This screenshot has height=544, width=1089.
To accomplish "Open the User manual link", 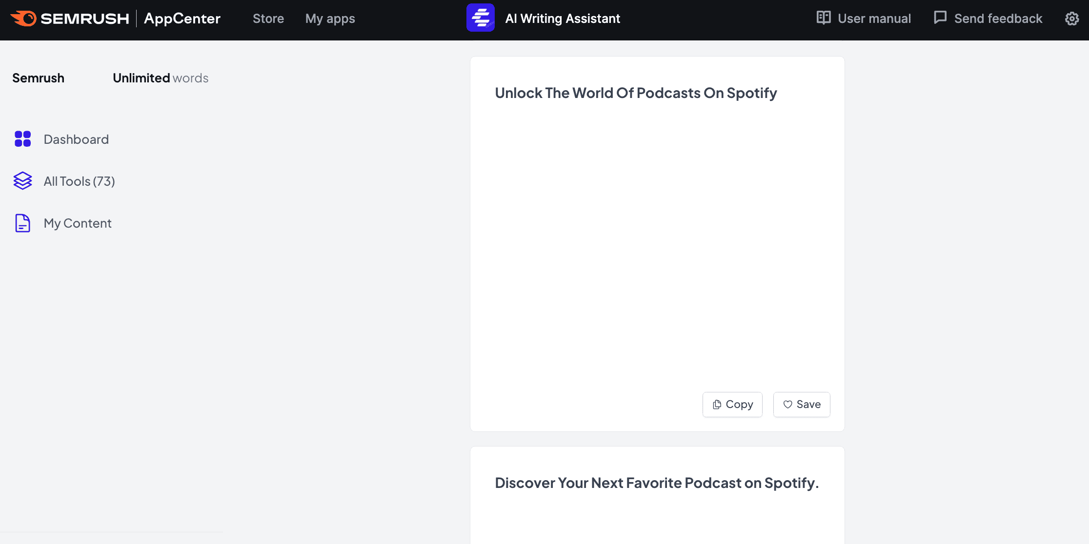I will (x=874, y=19).
